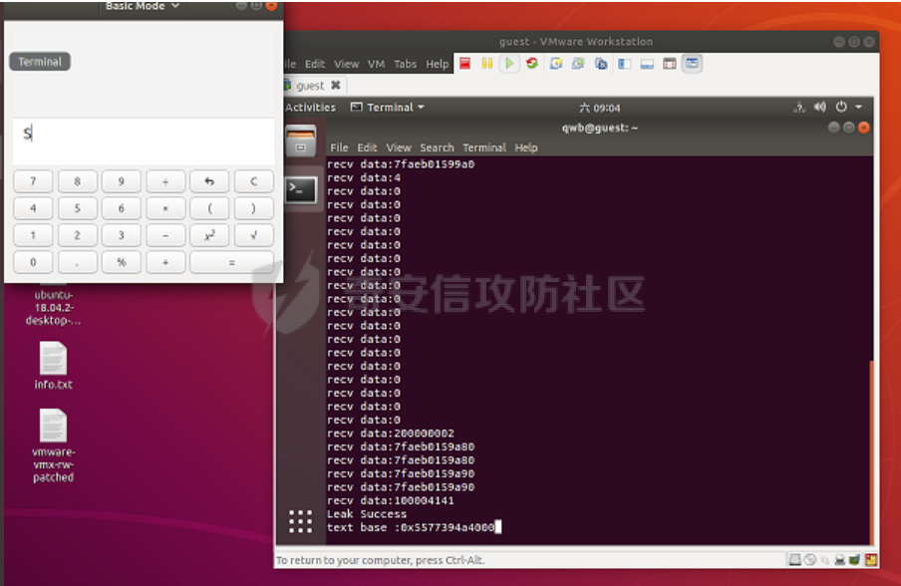901x586 pixels.
Task: Click the network adapter icon in VMware status bar
Action: 825,559
